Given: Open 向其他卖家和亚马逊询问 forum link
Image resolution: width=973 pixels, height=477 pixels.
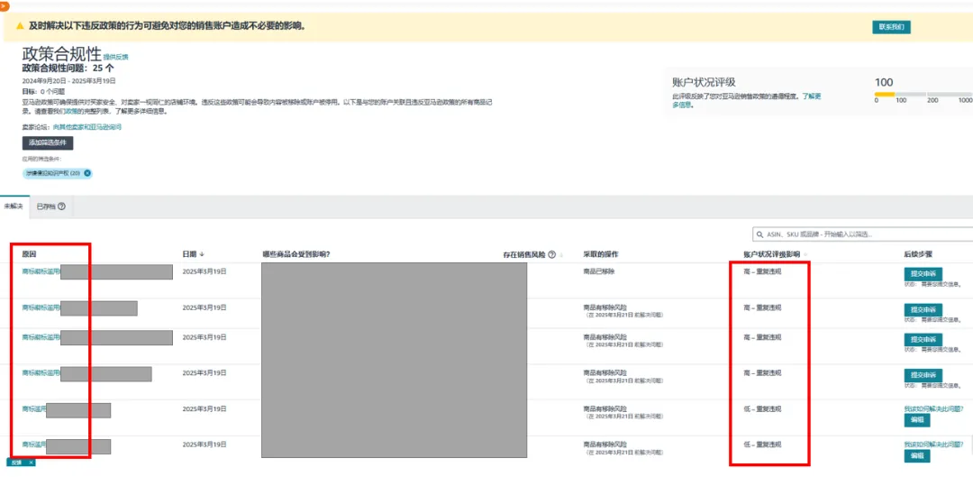Looking at the screenshot, I should (x=86, y=127).
